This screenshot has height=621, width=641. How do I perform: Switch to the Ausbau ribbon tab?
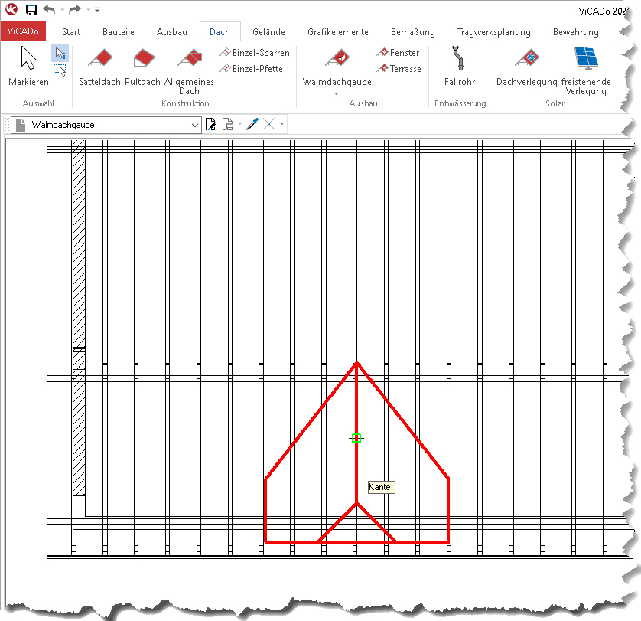tap(171, 32)
